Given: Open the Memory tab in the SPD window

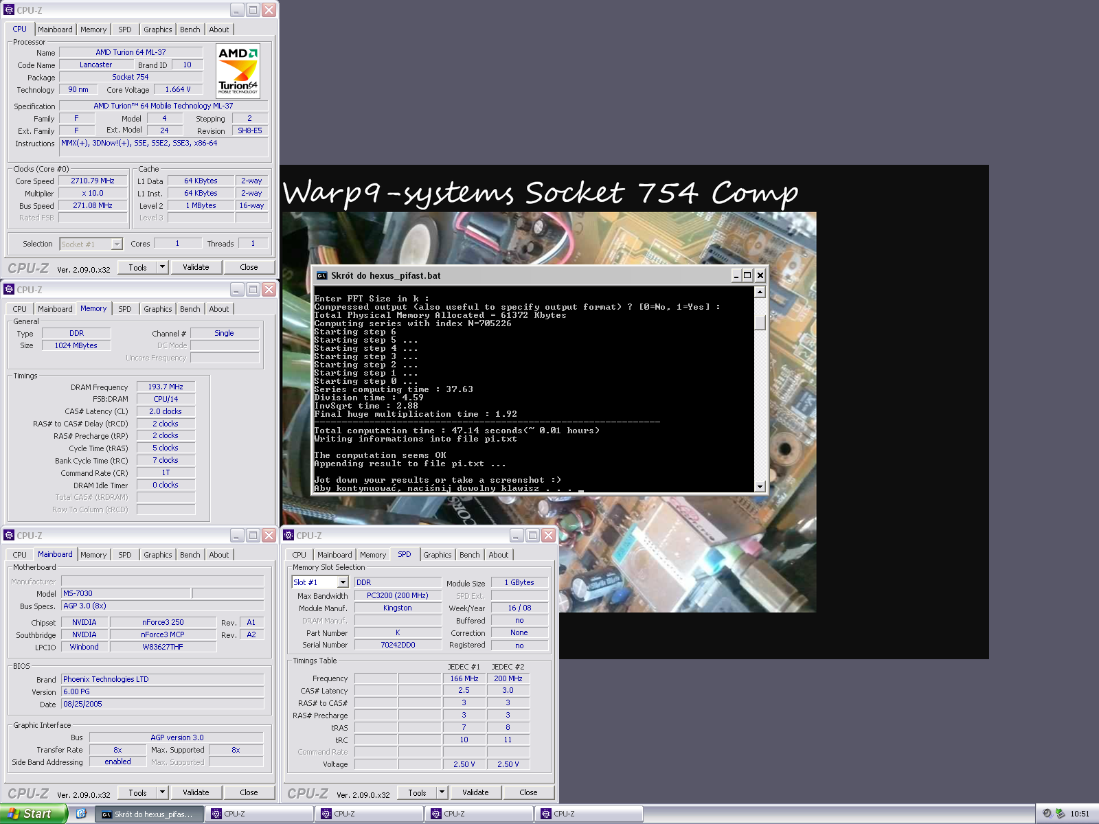Looking at the screenshot, I should click(x=373, y=555).
